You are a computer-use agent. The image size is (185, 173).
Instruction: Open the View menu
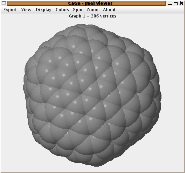point(26,10)
